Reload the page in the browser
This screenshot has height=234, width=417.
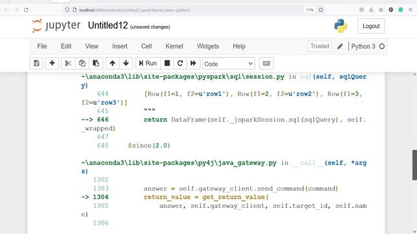pyautogui.click(x=26, y=10)
